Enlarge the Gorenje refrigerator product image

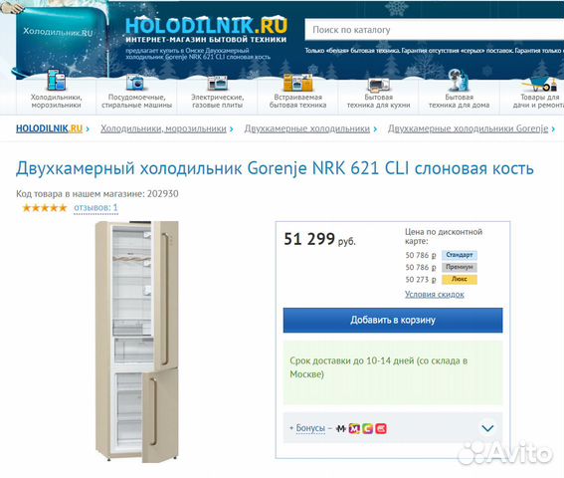point(136,342)
